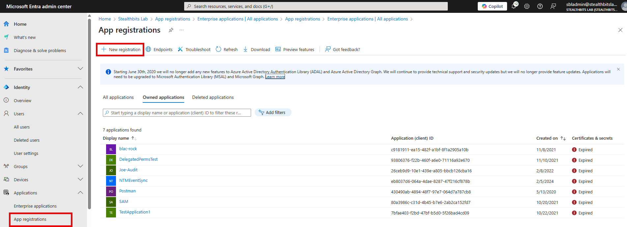The height and width of the screenshot is (227, 627).
Task: Switch to the Deleted applications tab
Action: coord(213,97)
